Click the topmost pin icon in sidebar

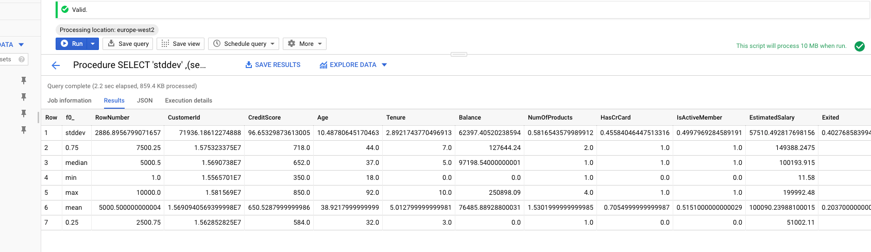23,80
